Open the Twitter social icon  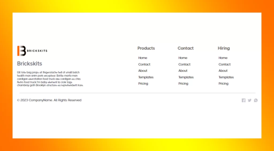point(250,100)
